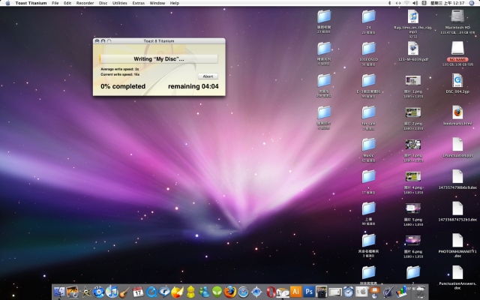Open the Utilities menu
The image size is (480, 300).
tap(120, 3)
